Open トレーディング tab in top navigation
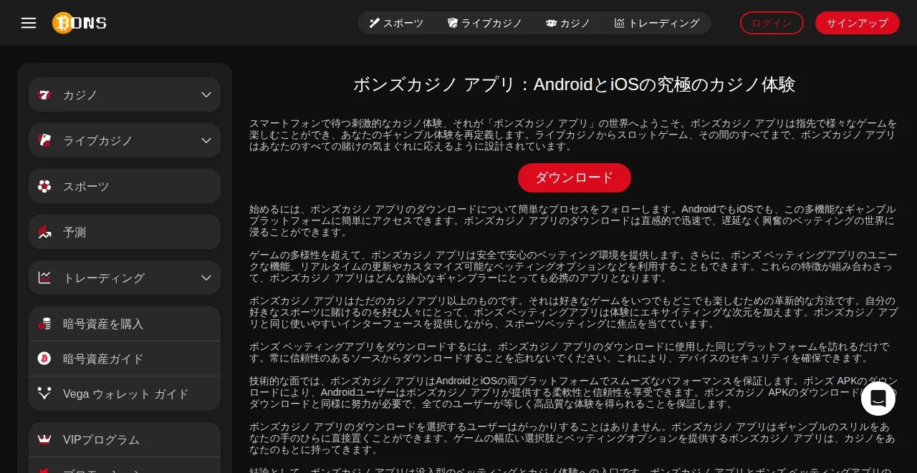The image size is (917, 473). pyautogui.click(x=657, y=23)
